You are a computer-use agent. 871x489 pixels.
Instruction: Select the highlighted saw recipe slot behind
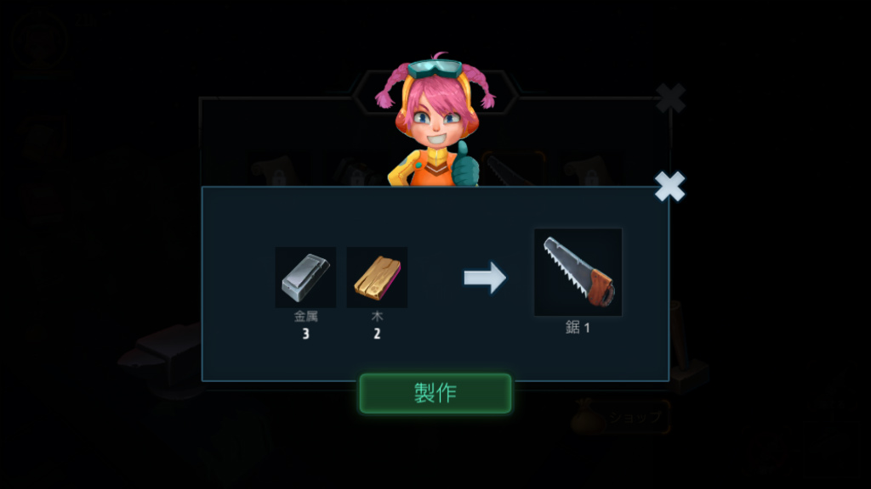pyautogui.click(x=514, y=169)
